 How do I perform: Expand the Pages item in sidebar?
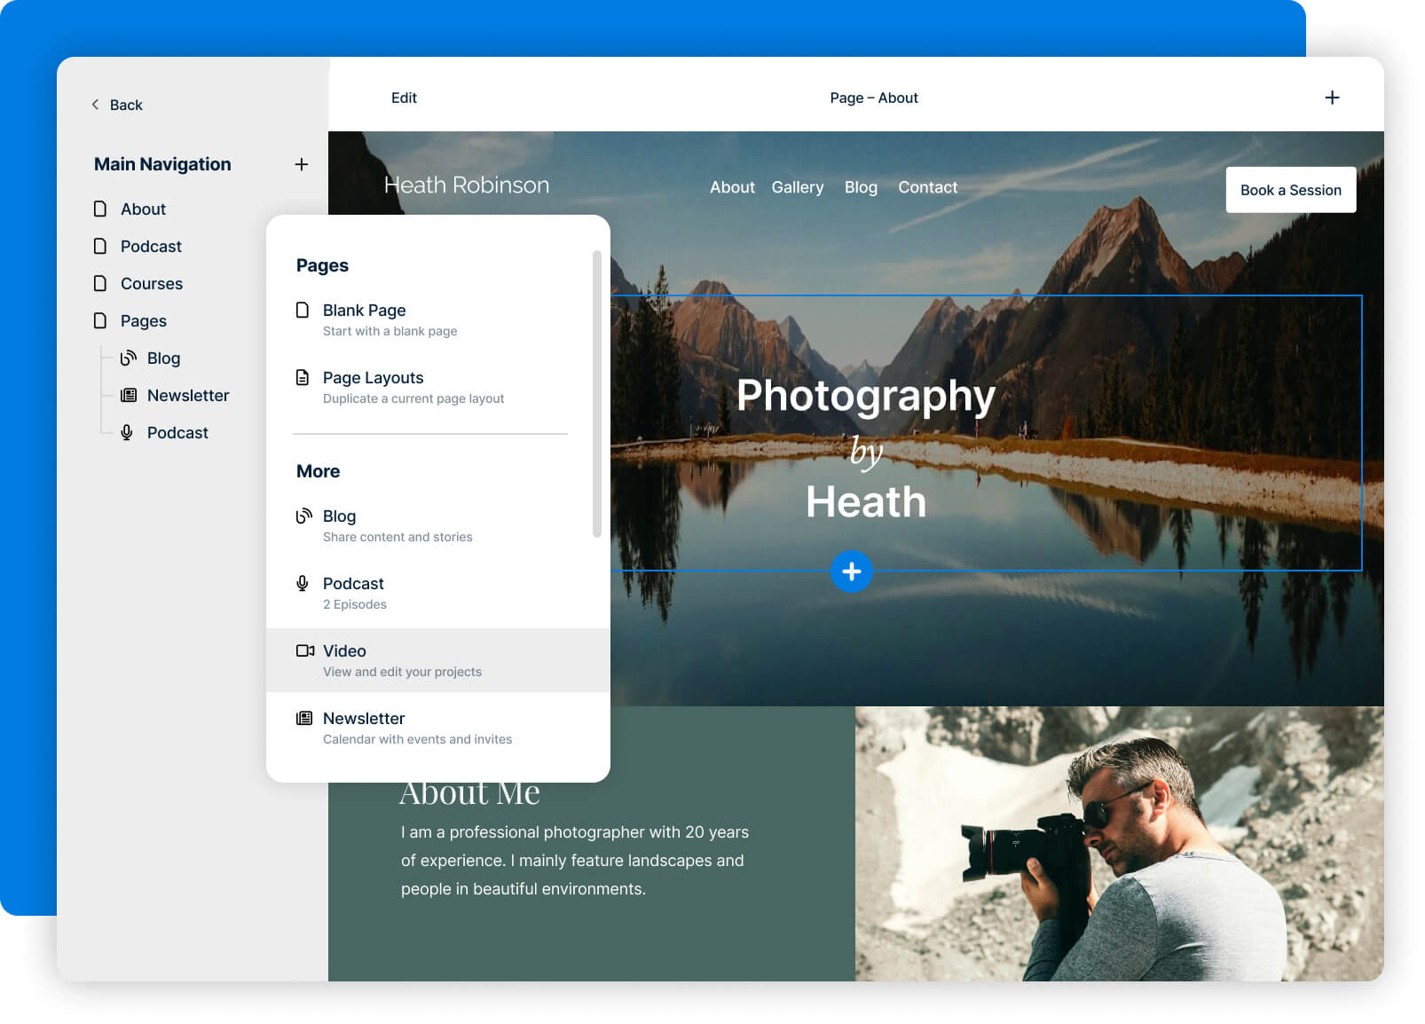click(143, 320)
